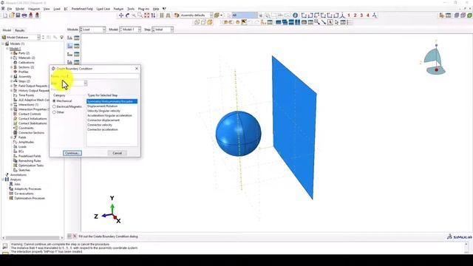This screenshot has height=266, width=473.
Task: Click the BCs item in model tree
Action: coord(21,151)
